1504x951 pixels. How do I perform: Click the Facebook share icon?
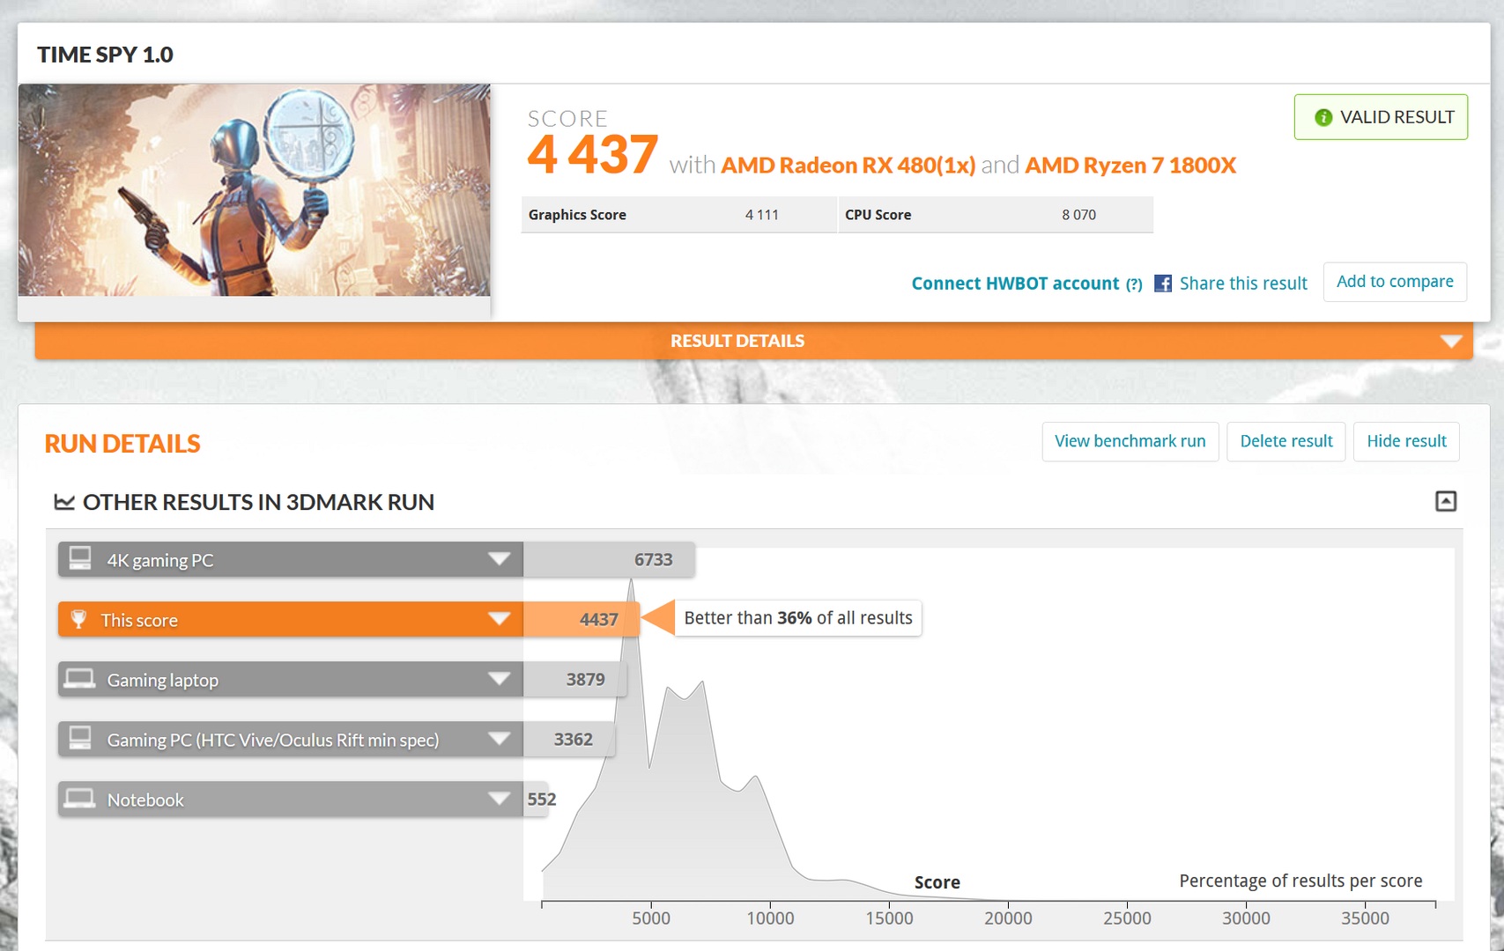pyautogui.click(x=1163, y=284)
